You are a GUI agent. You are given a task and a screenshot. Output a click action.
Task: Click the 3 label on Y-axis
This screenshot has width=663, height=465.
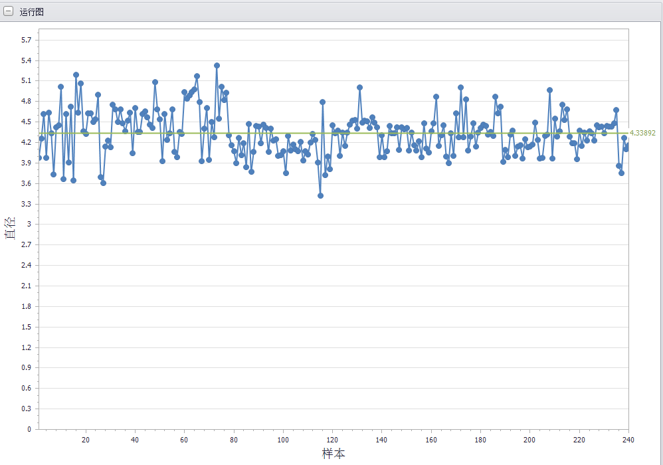pos(29,225)
